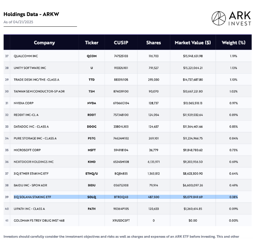Select the Market Value ($) column header
The height and width of the screenshot is (240, 253).
(193, 43)
